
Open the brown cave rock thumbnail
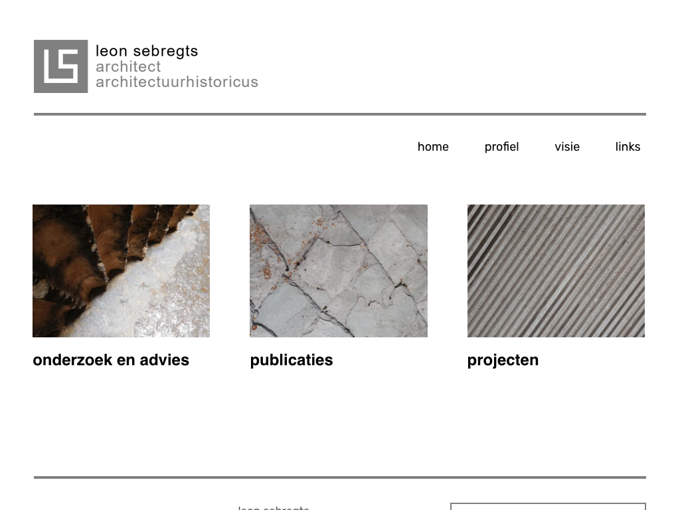click(121, 271)
